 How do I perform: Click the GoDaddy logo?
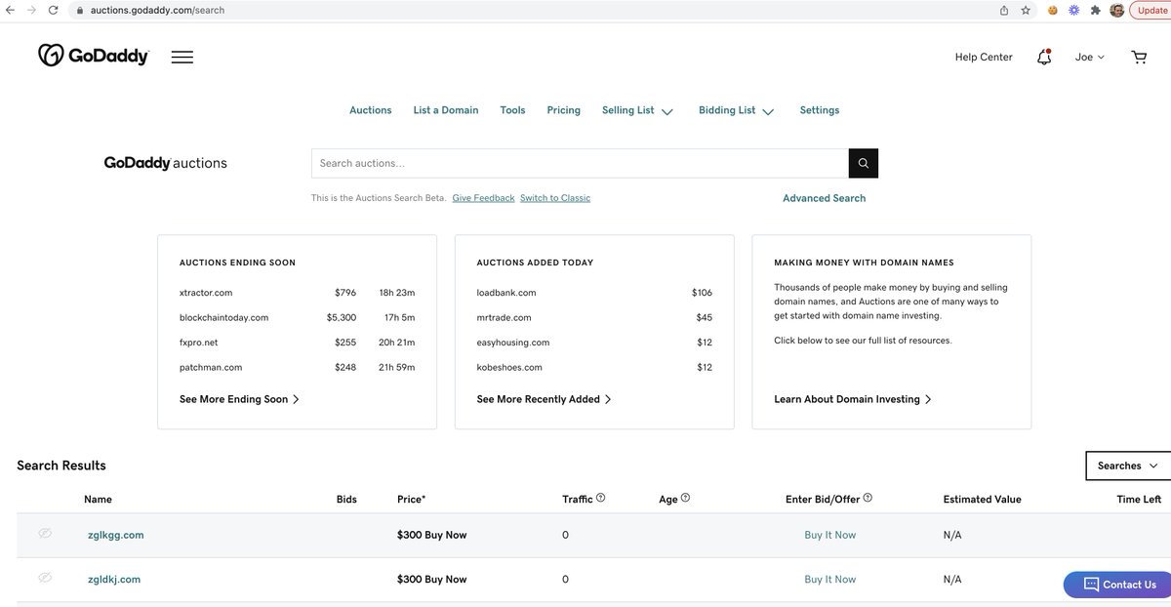94,56
